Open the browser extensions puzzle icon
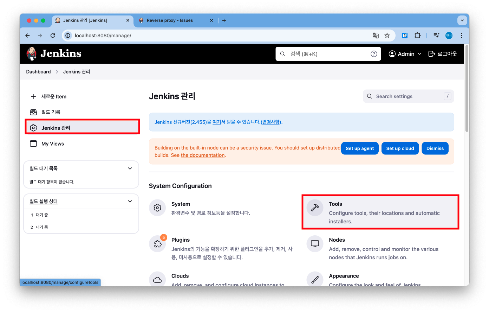 (x=417, y=36)
